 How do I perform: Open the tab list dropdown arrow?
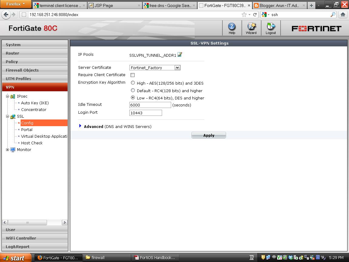click(319, 5)
